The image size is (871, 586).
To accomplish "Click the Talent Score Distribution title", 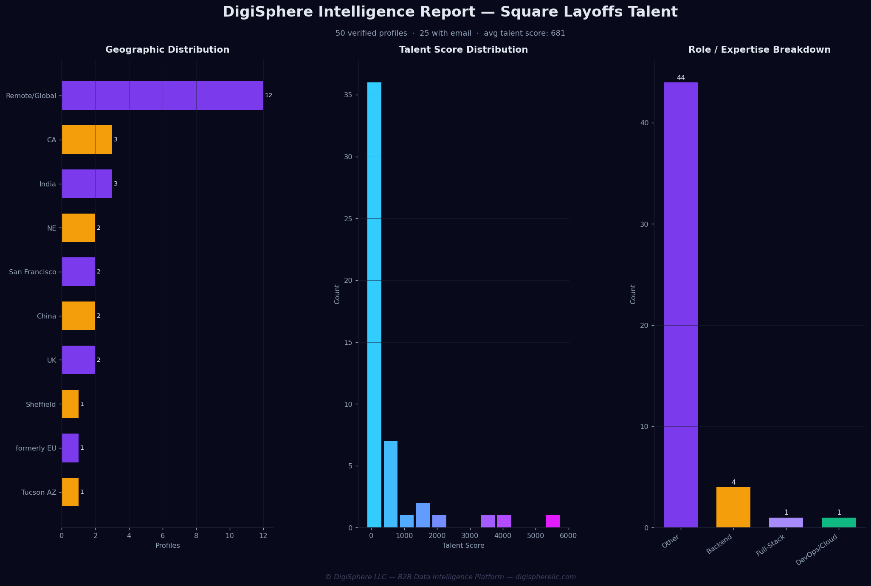I will [463, 50].
